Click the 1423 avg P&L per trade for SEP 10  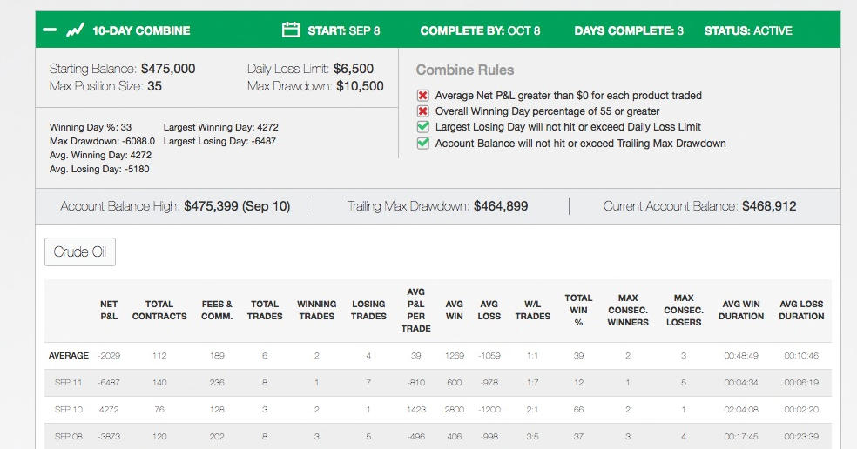point(416,409)
